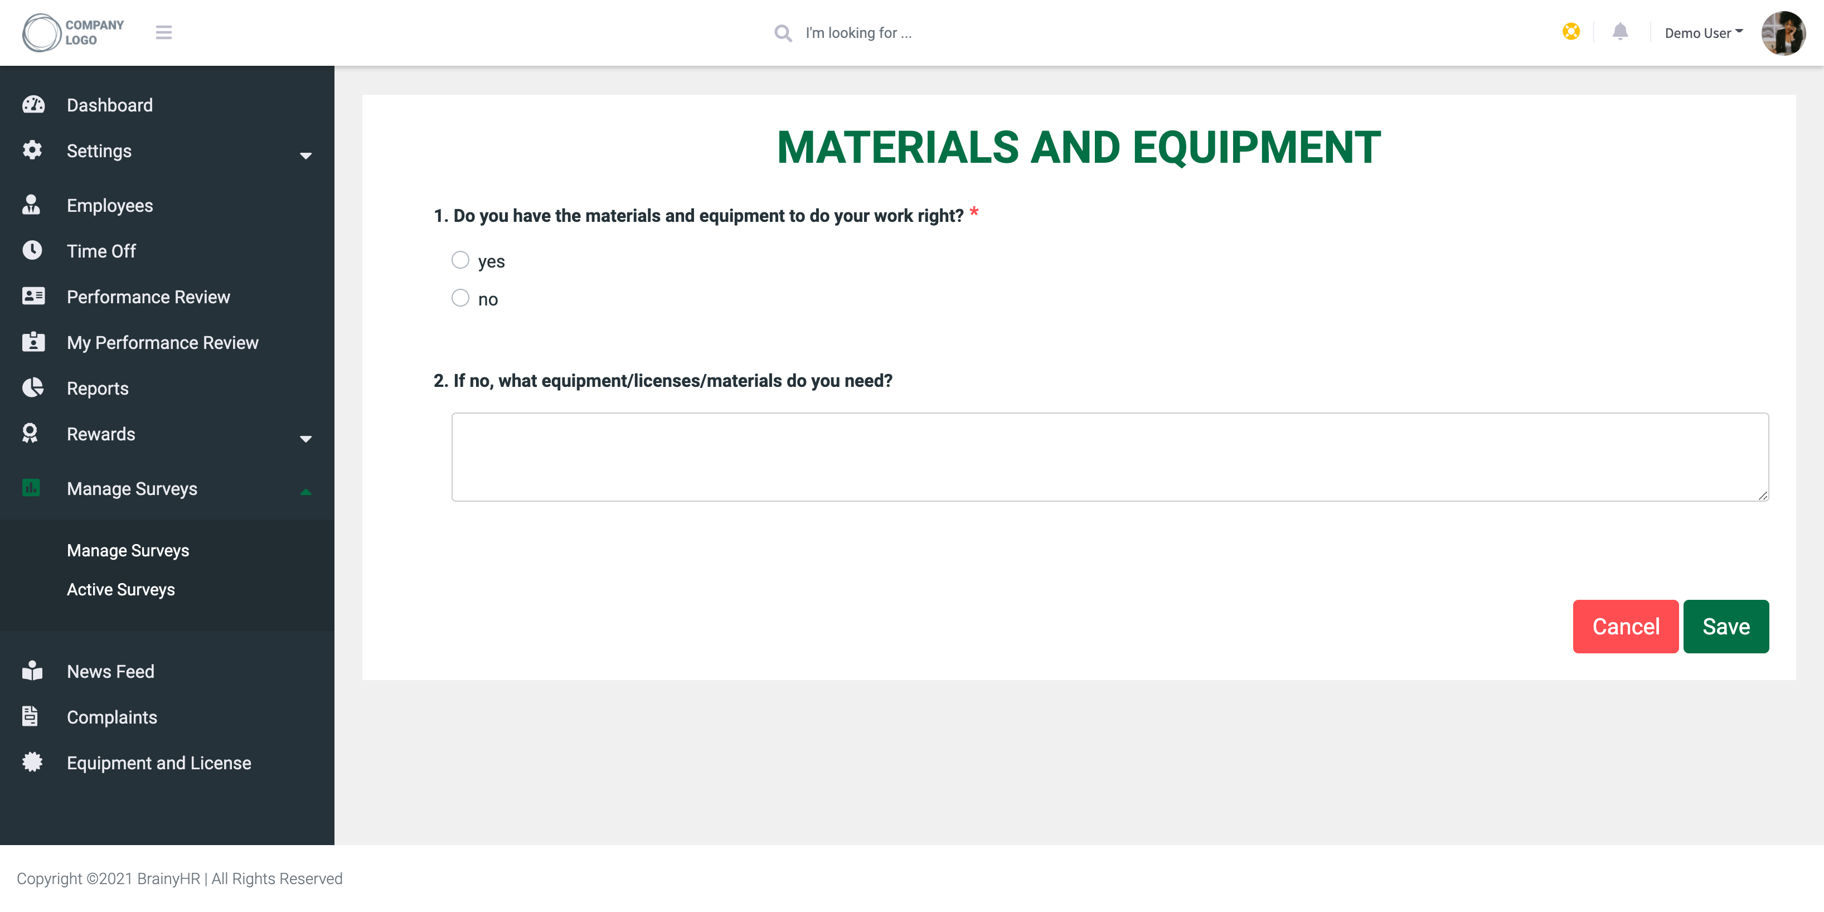Click the Equipment and License badge icon

pyautogui.click(x=32, y=762)
